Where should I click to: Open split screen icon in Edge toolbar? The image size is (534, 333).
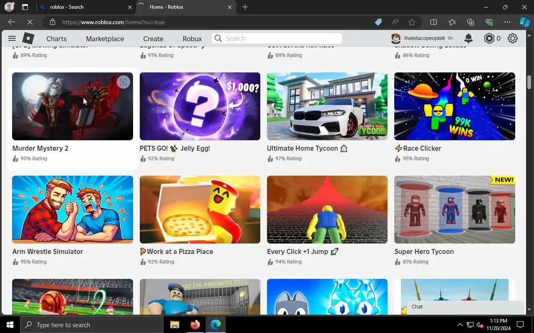coord(434,22)
